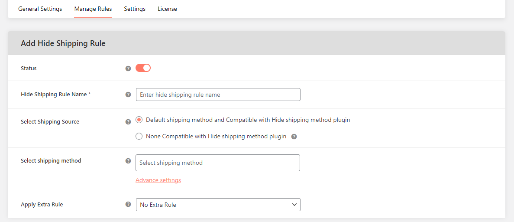The width and height of the screenshot is (514, 222).
Task: Go to the License tab
Action: click(167, 9)
